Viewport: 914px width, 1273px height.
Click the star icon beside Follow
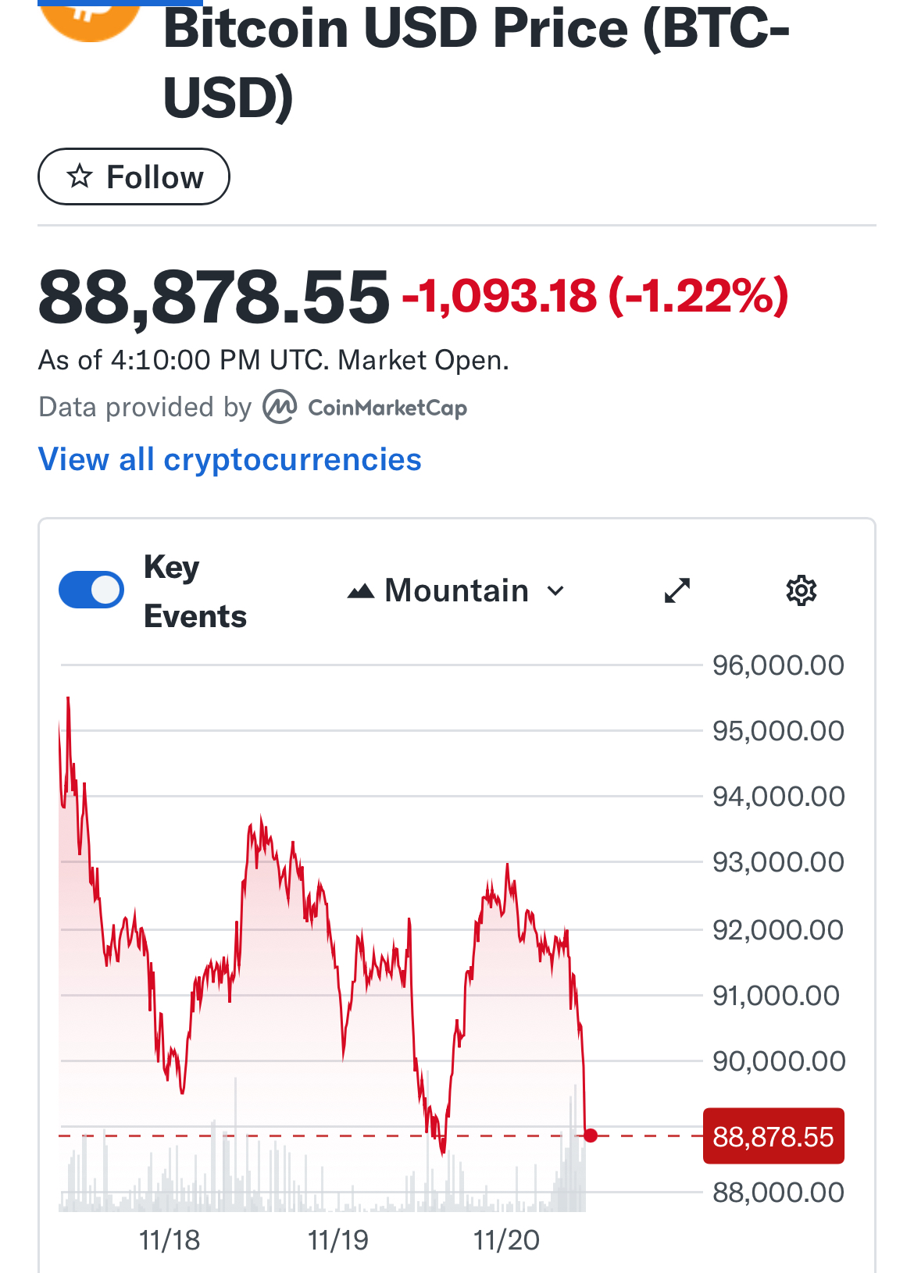pos(80,177)
